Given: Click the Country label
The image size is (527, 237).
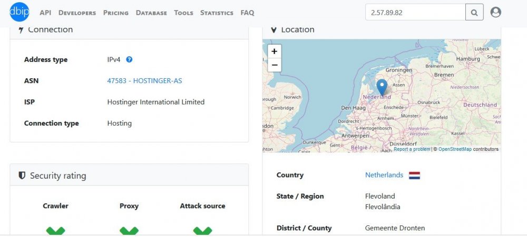Looking at the screenshot, I should (x=290, y=175).
